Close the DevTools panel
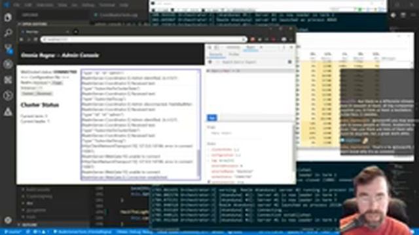This screenshot has height=235, width=419. point(291,47)
